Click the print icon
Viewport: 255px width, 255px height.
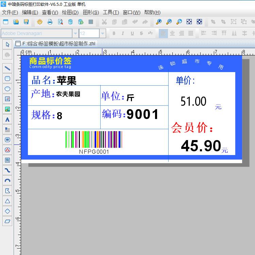point(50,22)
